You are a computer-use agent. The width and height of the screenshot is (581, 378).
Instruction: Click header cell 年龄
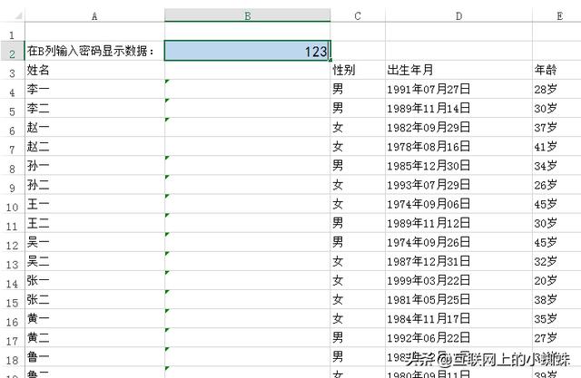point(556,71)
